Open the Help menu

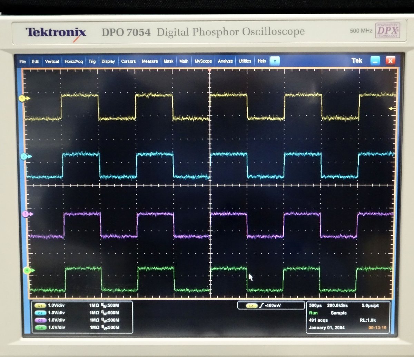262,61
